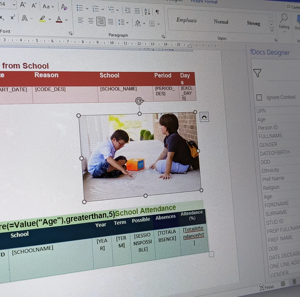Click the Justify alignment icon
300x297 pixels.
(110, 22)
